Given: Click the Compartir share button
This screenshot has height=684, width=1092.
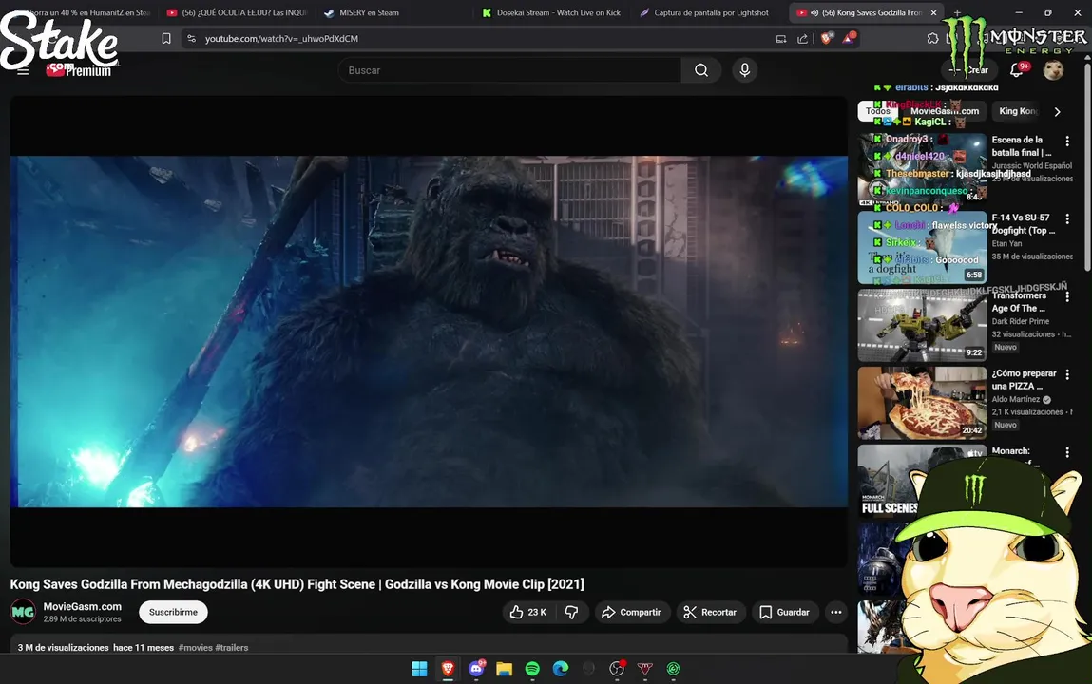Looking at the screenshot, I should click(x=632, y=613).
